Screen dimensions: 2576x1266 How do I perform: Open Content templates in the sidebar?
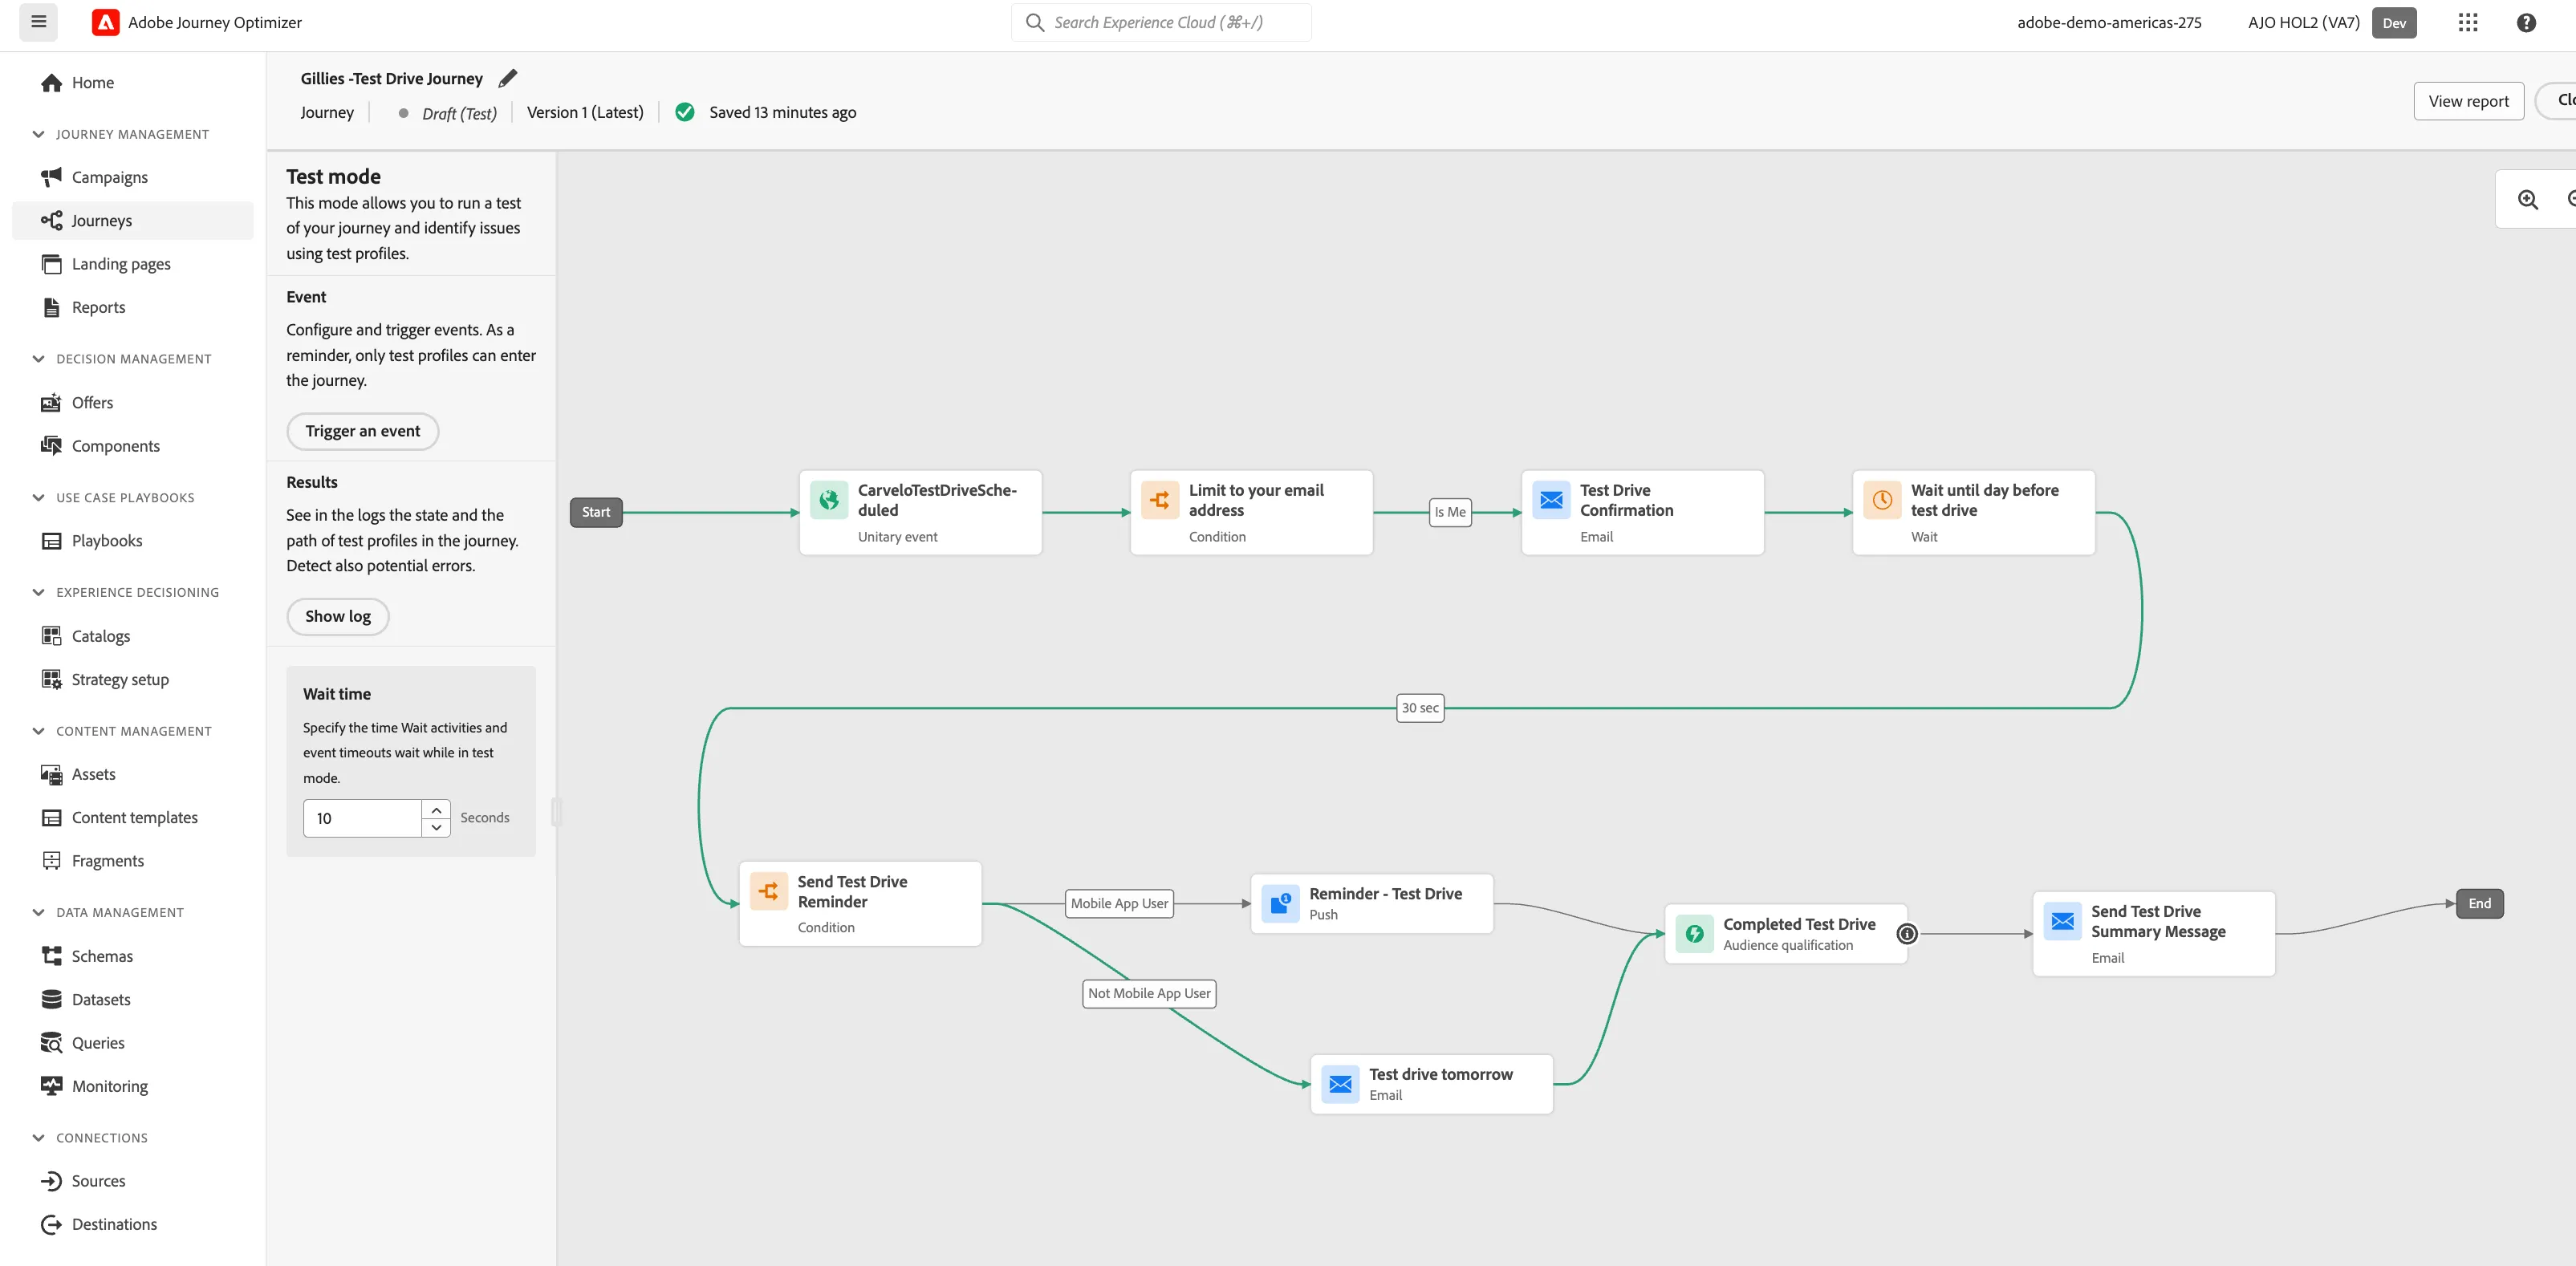click(132, 817)
